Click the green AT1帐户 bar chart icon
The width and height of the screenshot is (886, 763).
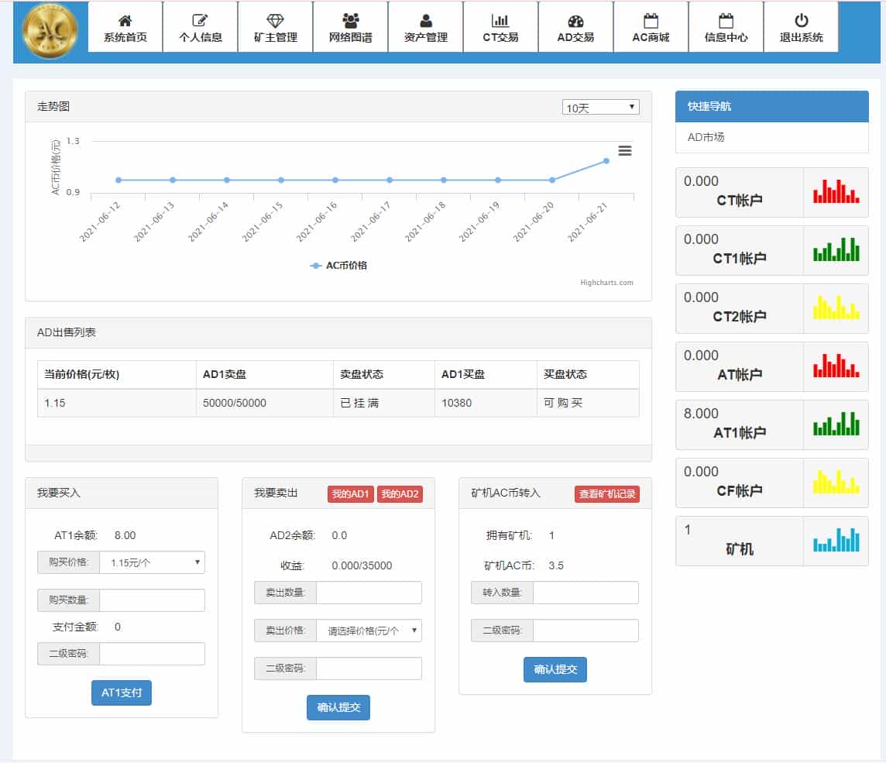coord(836,424)
